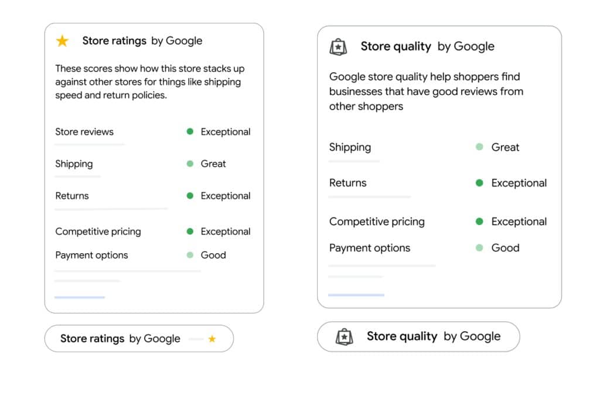Click the yellow star icon in Store ratings card
Image resolution: width=600 pixels, height=412 pixels.
tap(62, 41)
